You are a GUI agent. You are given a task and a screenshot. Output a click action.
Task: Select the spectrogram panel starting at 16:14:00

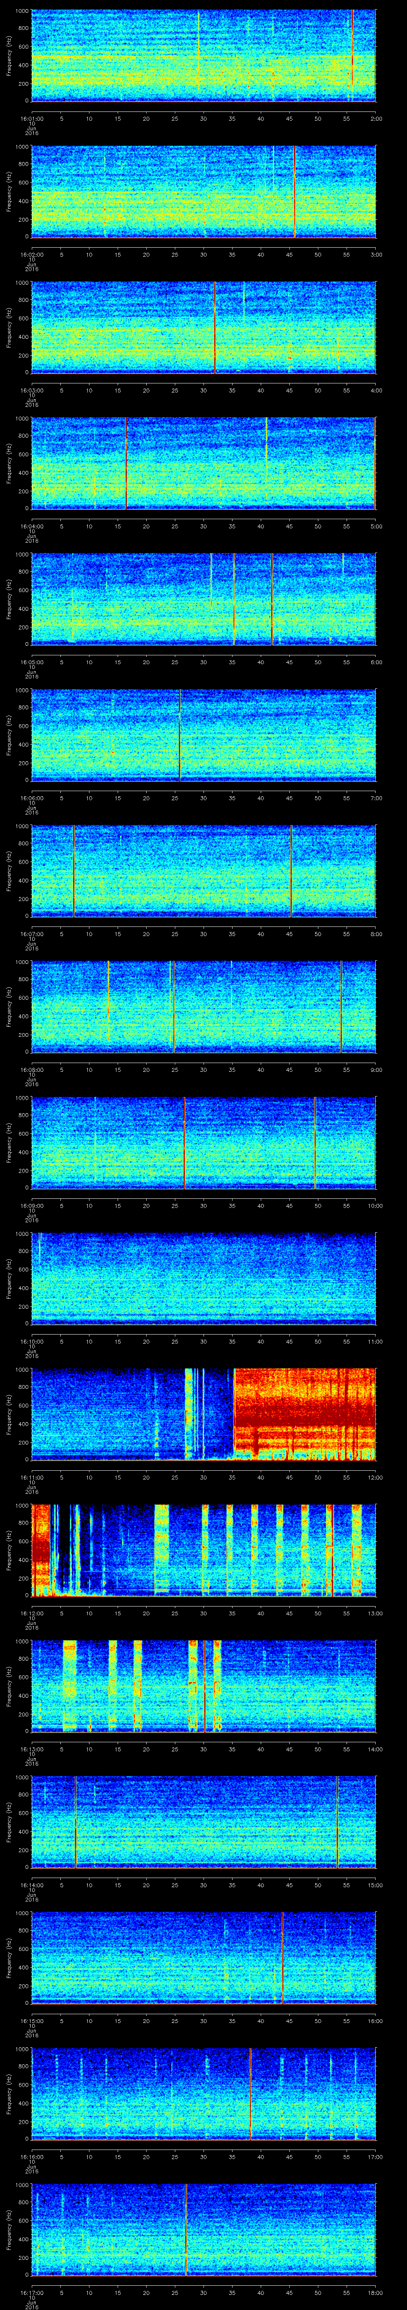click(203, 1823)
